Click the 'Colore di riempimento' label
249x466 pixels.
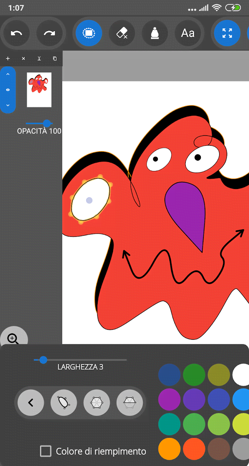[101, 451]
